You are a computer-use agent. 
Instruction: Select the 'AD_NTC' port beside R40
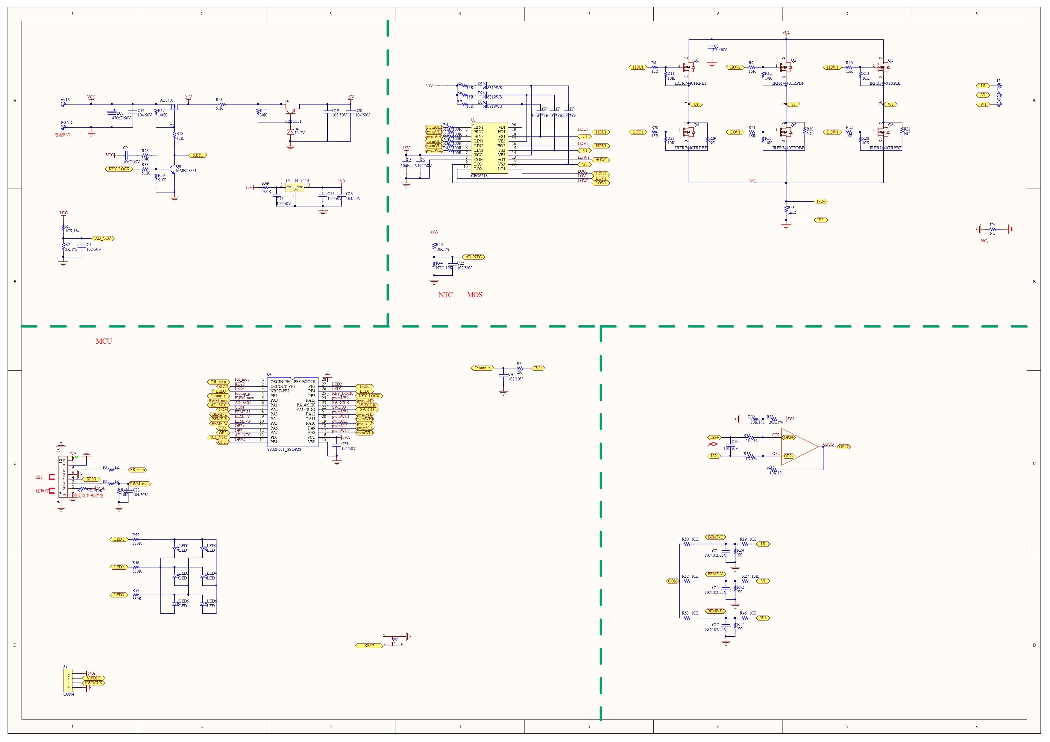tap(473, 257)
